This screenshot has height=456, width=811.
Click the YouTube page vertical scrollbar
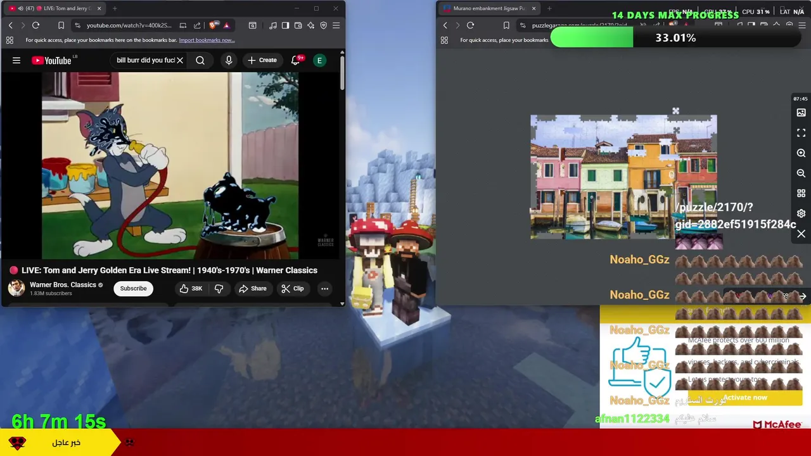342,73
